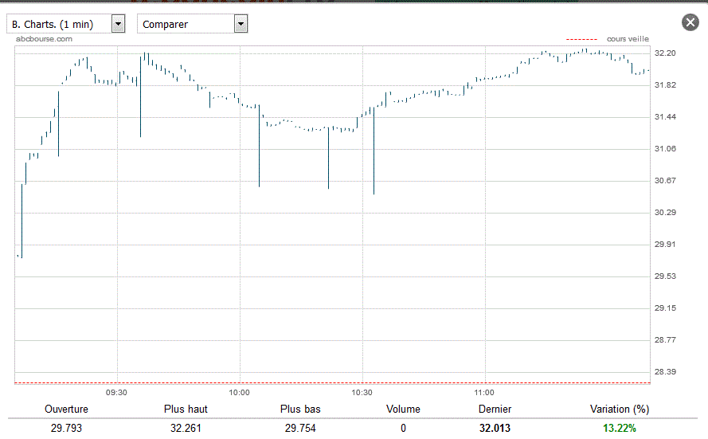708x439 pixels.
Task: Click the green 13.22% variation value
Action: (x=620, y=428)
